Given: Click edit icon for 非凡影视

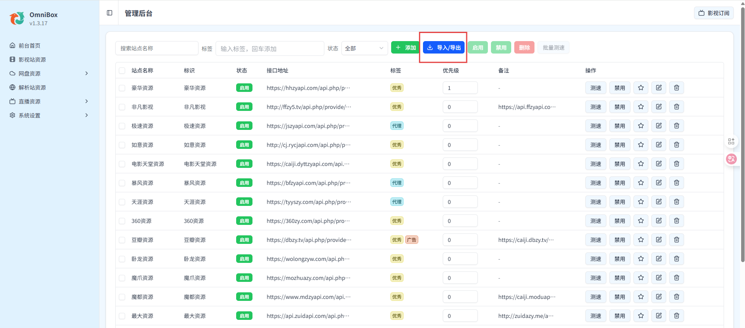Looking at the screenshot, I should click(x=659, y=107).
